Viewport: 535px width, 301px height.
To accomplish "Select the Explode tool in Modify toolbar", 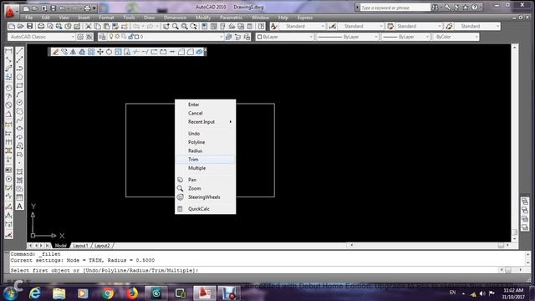I will pos(199,52).
